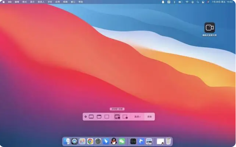Open the Apple menu
This screenshot has height=147, width=236.
(4, 2)
